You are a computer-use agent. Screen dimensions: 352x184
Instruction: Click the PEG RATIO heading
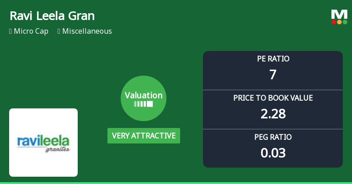(273, 137)
